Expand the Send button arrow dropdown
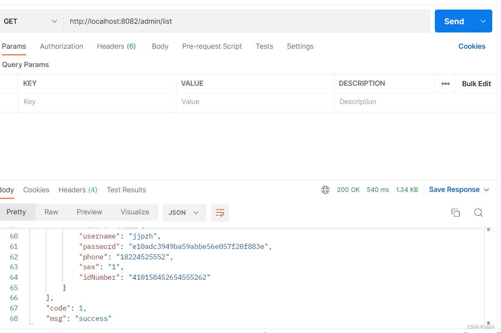 483,21
